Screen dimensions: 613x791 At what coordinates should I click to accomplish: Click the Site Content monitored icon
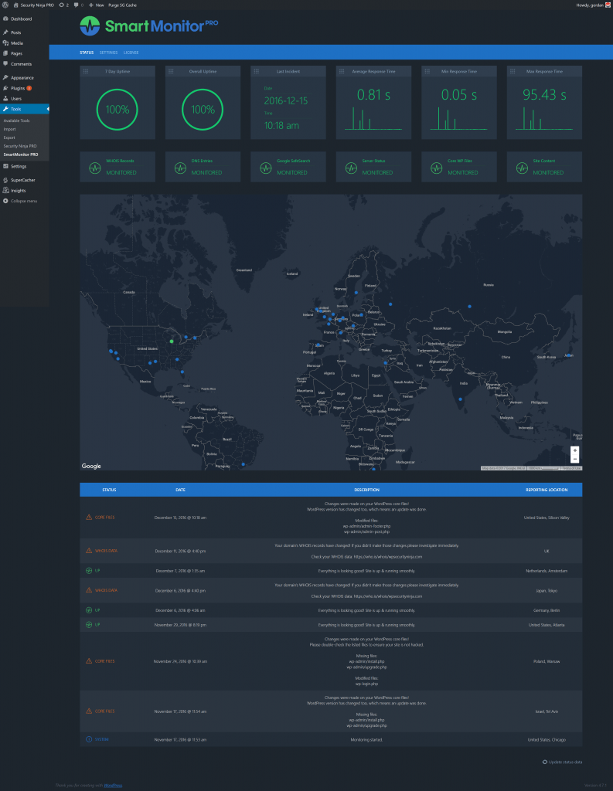[x=522, y=168]
